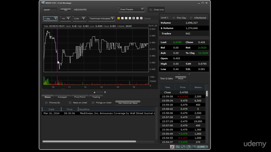Screen dimensions: 271x152
Task: Select the horizontal line drawing tool
Action: pos(130,18)
